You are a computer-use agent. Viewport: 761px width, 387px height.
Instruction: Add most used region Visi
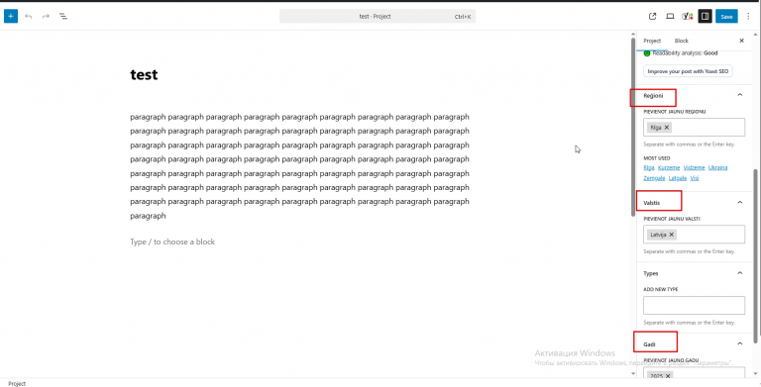pos(695,178)
